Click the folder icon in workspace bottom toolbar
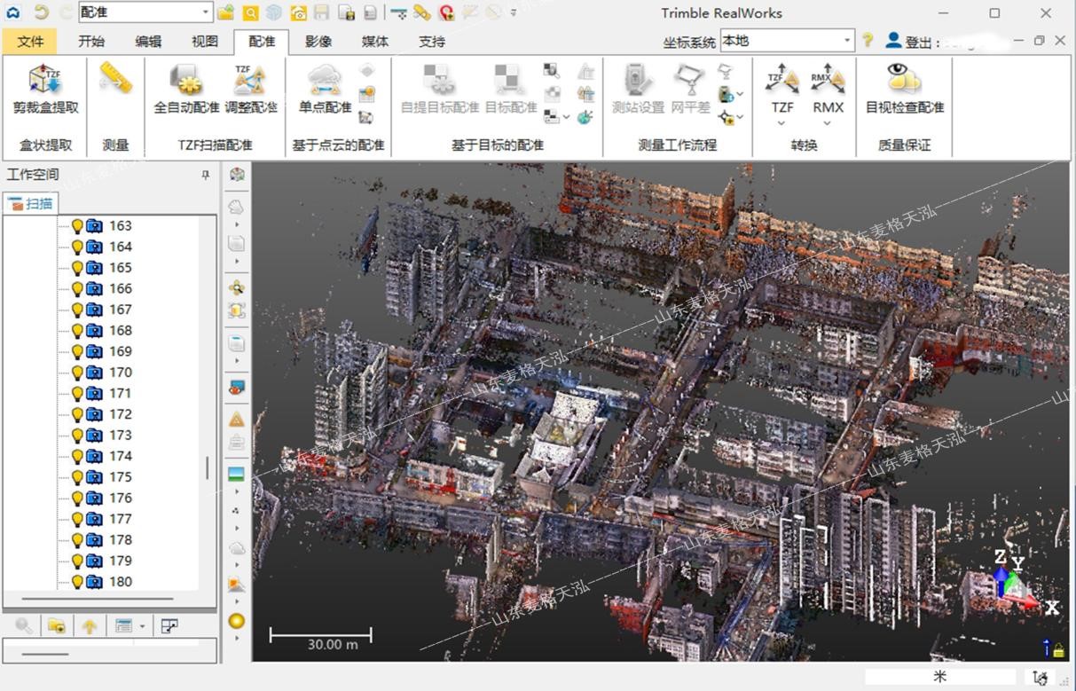This screenshot has height=691, width=1076. [57, 626]
